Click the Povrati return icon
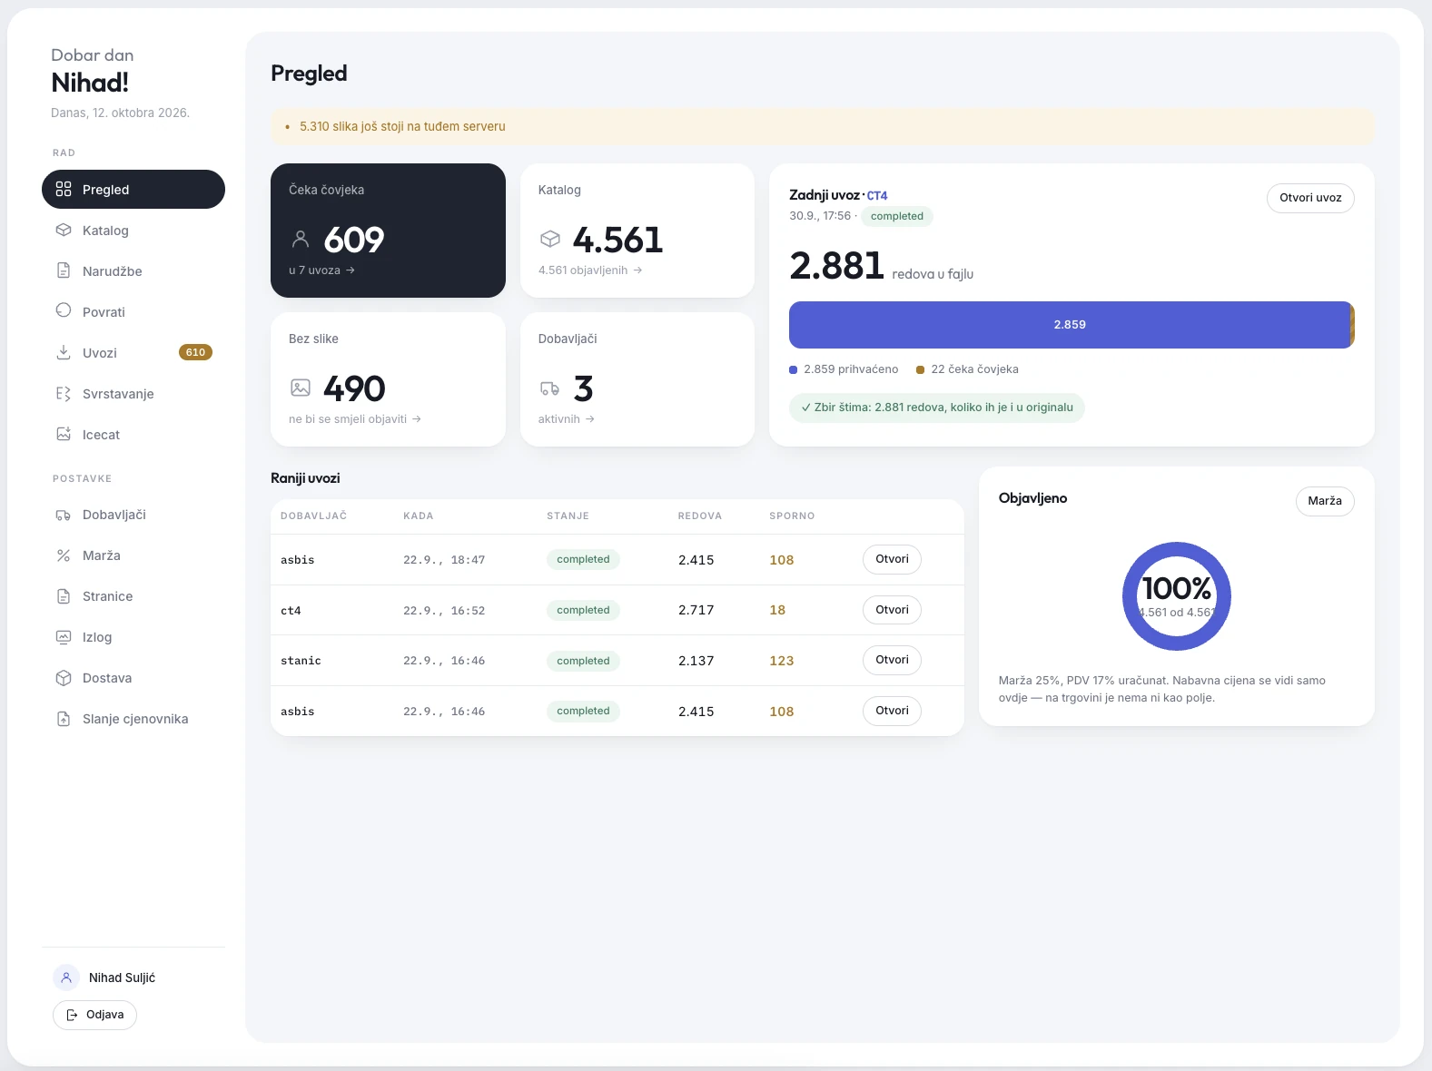The image size is (1432, 1071). coord(64,310)
